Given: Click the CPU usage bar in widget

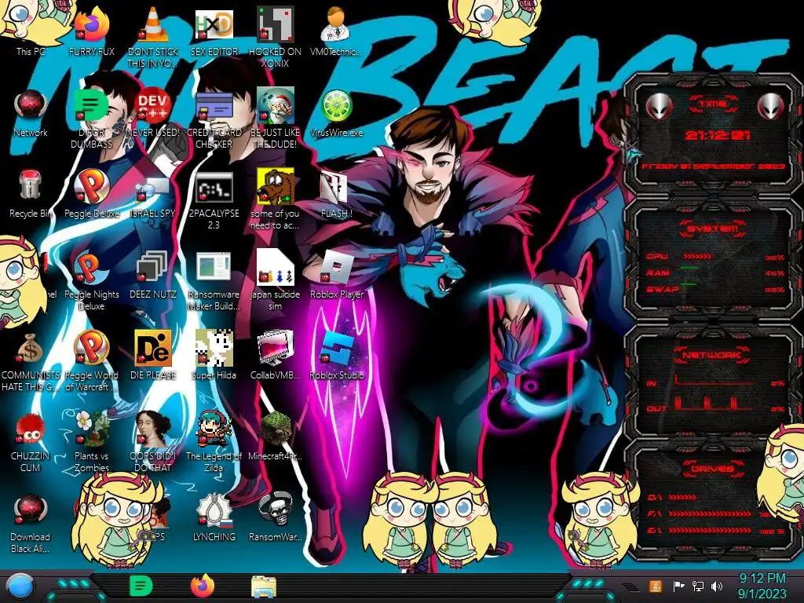Looking at the screenshot, I should (x=697, y=256).
